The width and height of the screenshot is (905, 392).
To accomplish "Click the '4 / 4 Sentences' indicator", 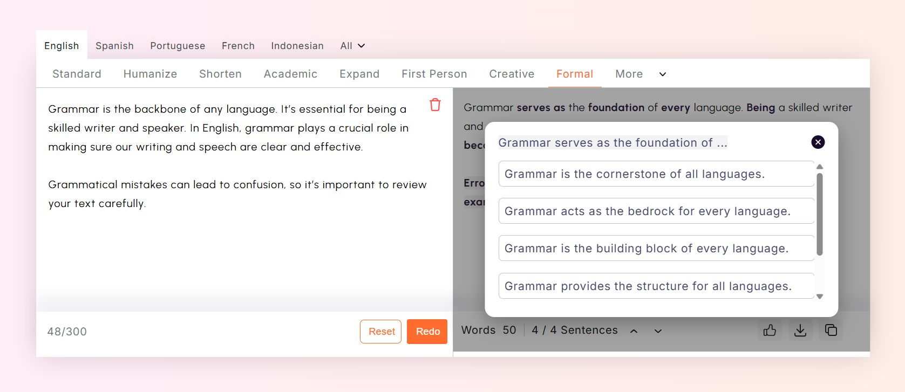I will 574,330.
